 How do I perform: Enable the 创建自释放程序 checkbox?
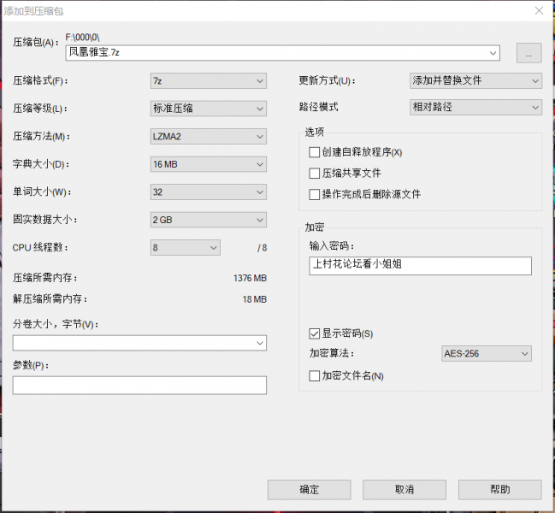[x=315, y=152]
